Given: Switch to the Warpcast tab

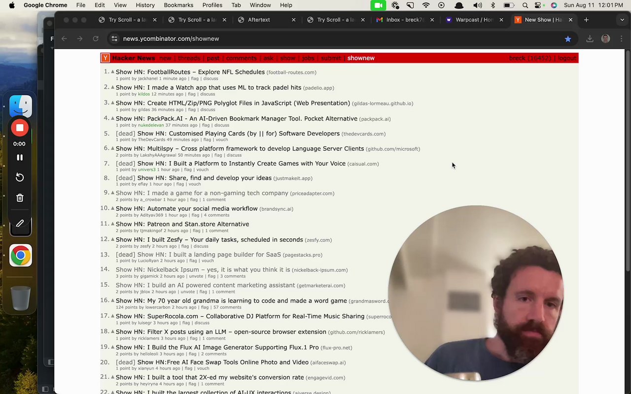Looking at the screenshot, I should point(475,20).
